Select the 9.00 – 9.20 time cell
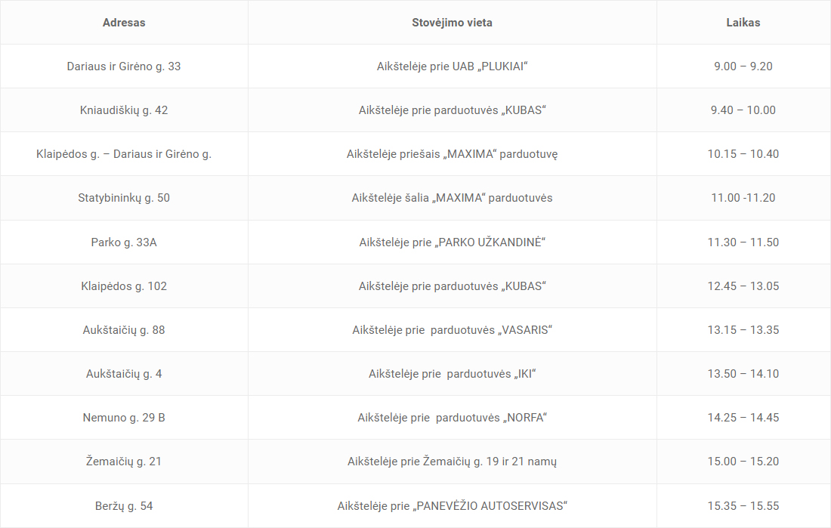 click(743, 66)
